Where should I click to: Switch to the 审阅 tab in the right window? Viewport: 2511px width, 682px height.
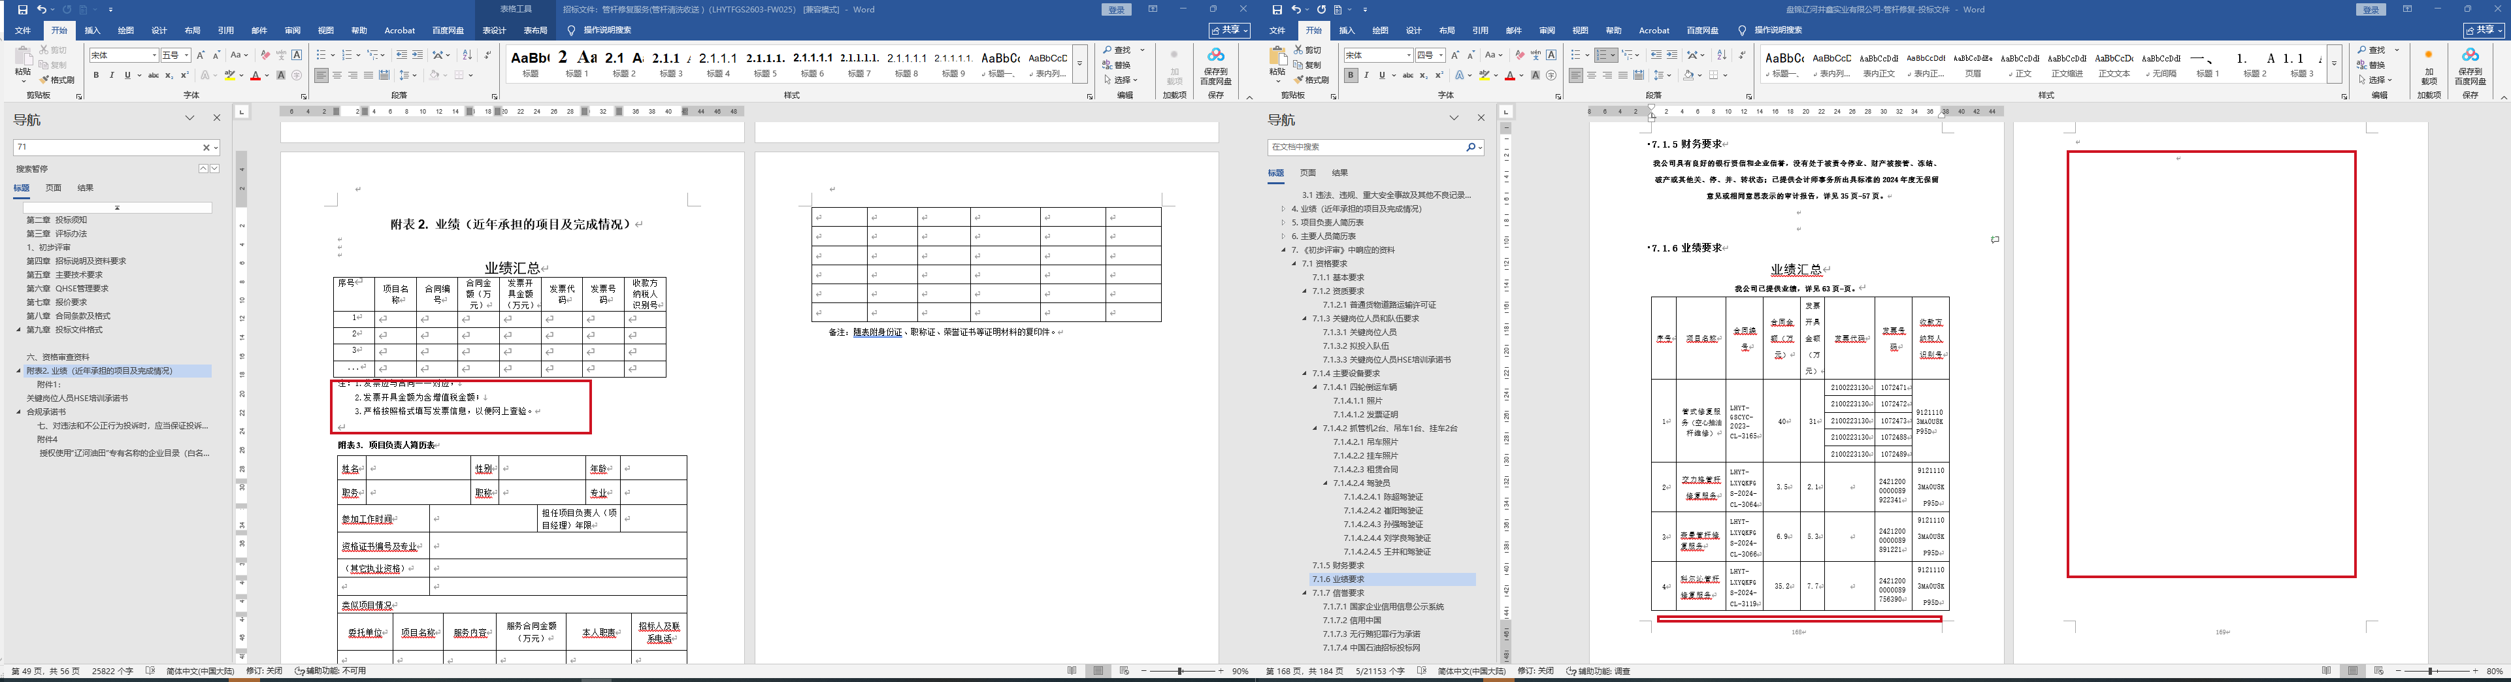(1547, 31)
